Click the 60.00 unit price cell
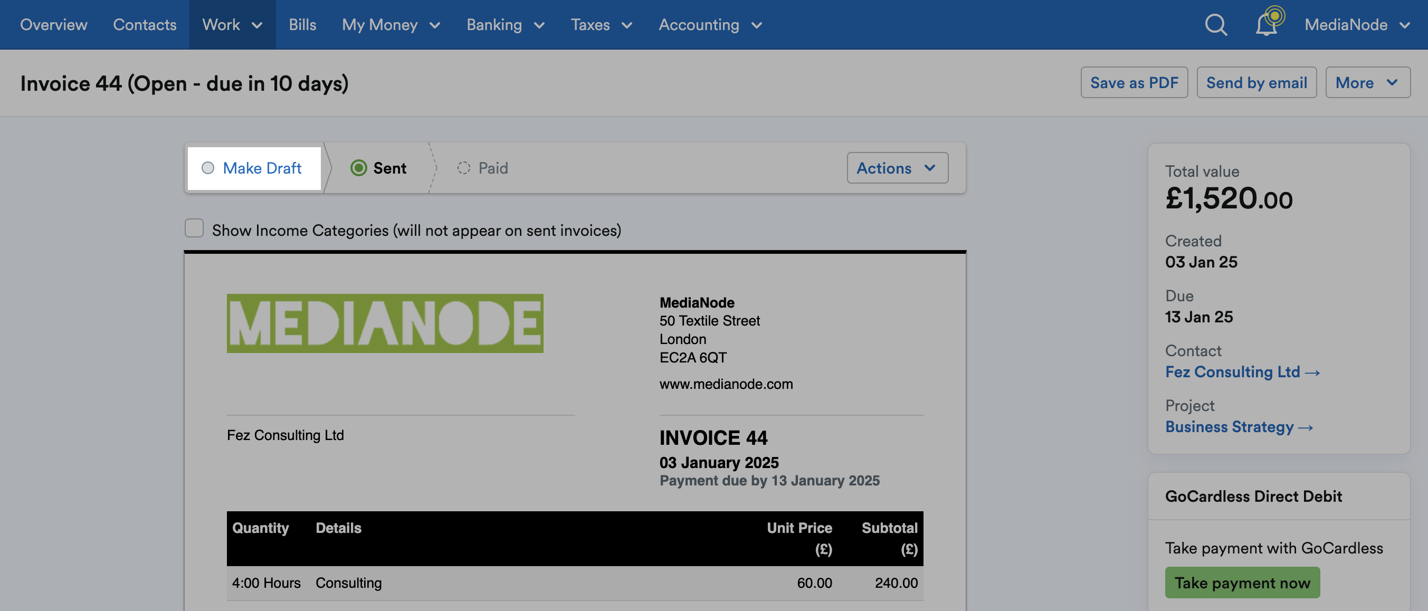The height and width of the screenshot is (611, 1428). (x=814, y=583)
